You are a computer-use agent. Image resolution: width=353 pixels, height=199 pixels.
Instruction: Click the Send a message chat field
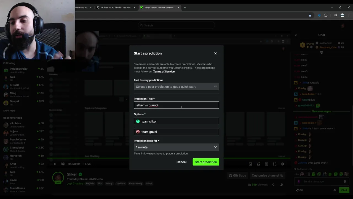(321, 182)
